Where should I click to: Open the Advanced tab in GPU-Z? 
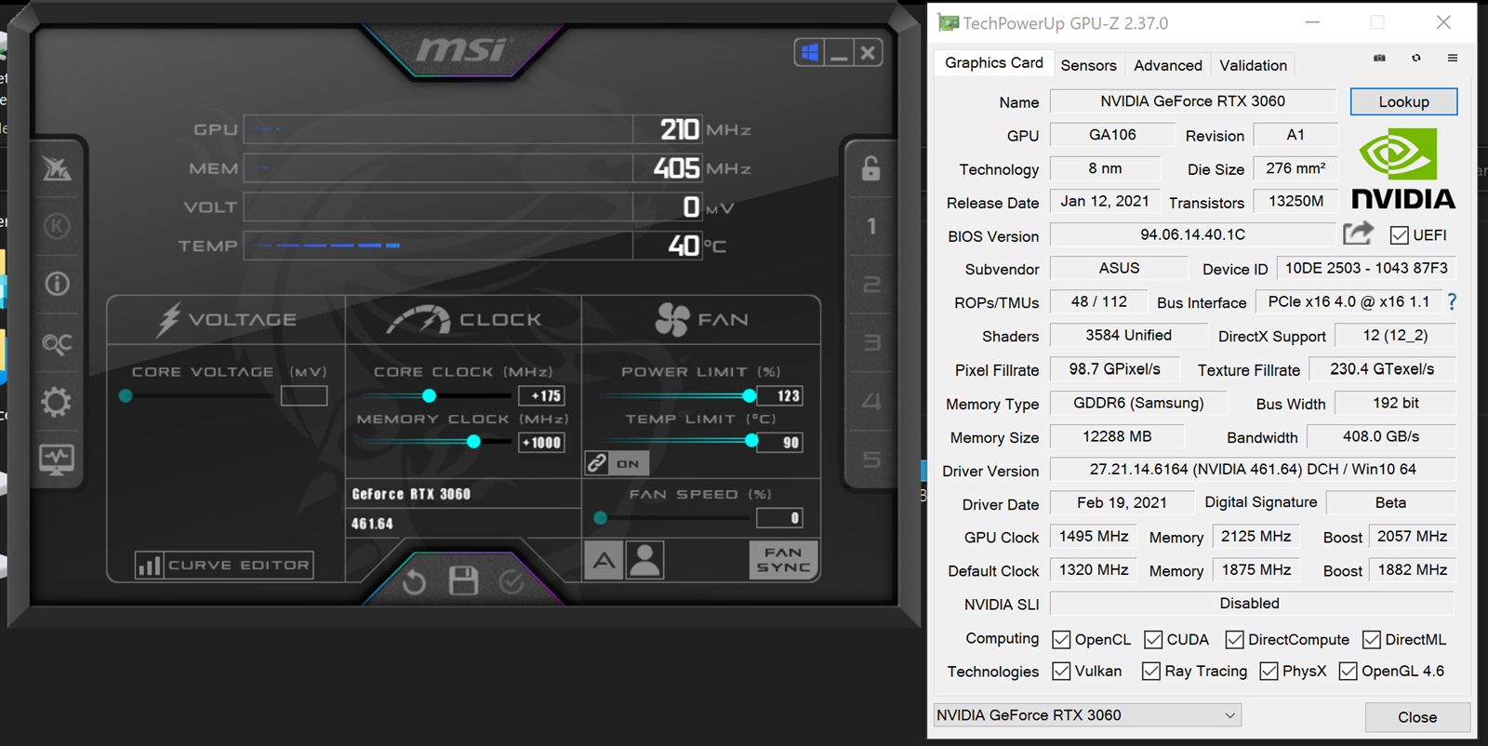[1168, 65]
